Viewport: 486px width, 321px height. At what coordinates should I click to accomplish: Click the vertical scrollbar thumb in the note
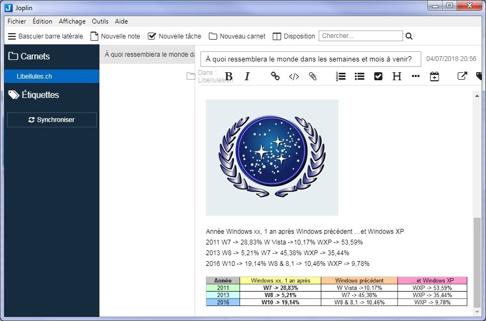pyautogui.click(x=477, y=262)
